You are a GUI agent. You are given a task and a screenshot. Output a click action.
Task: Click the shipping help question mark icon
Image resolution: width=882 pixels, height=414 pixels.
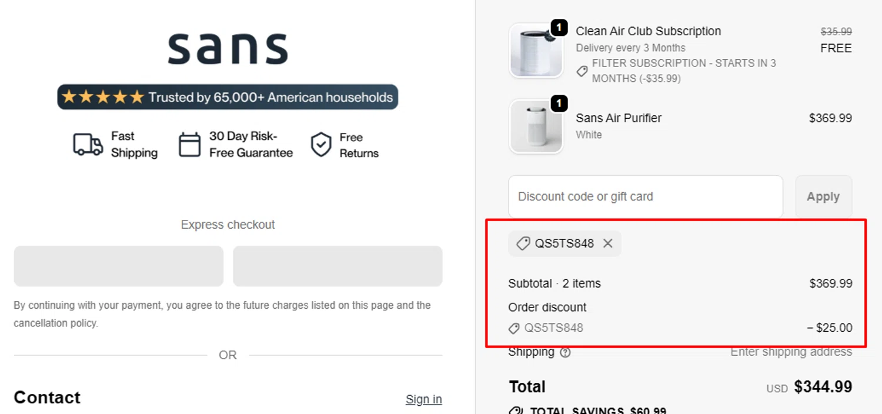click(565, 353)
